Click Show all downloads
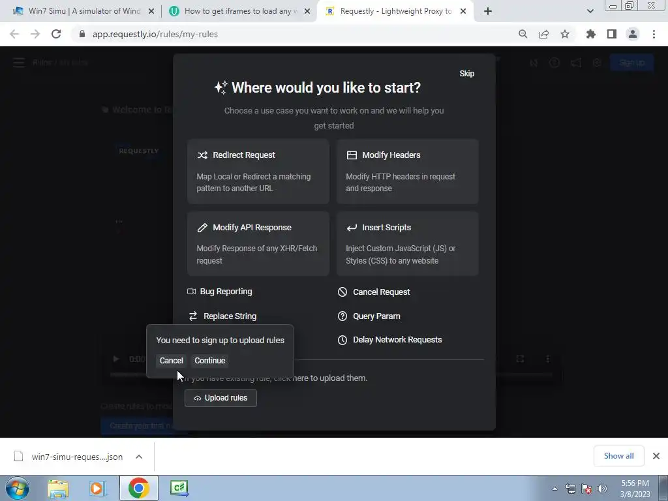 click(618, 456)
